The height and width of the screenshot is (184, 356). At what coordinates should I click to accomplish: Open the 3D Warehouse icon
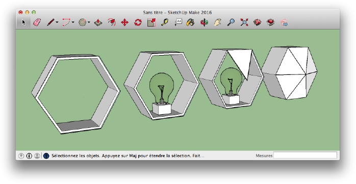[x=258, y=22]
